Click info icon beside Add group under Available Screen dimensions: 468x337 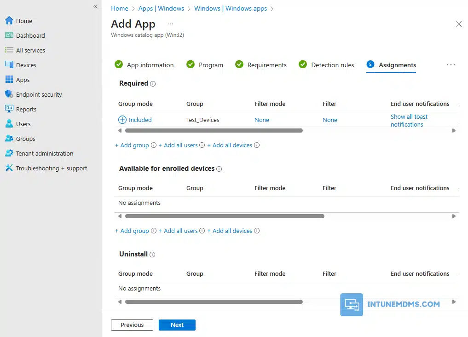pos(154,231)
